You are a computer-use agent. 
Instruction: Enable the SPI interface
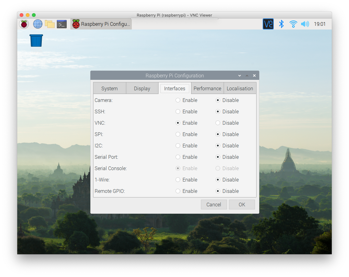(178, 134)
